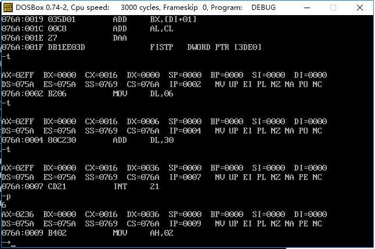The image size is (375, 249).
Task: Click the -p command line
Action: [x=6, y=197]
